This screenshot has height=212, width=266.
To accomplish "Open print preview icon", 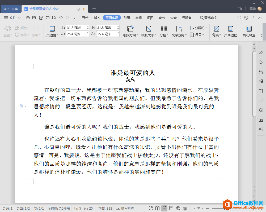I will [x=54, y=18].
